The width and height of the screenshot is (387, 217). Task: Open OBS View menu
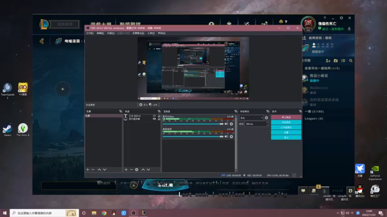[111, 33]
